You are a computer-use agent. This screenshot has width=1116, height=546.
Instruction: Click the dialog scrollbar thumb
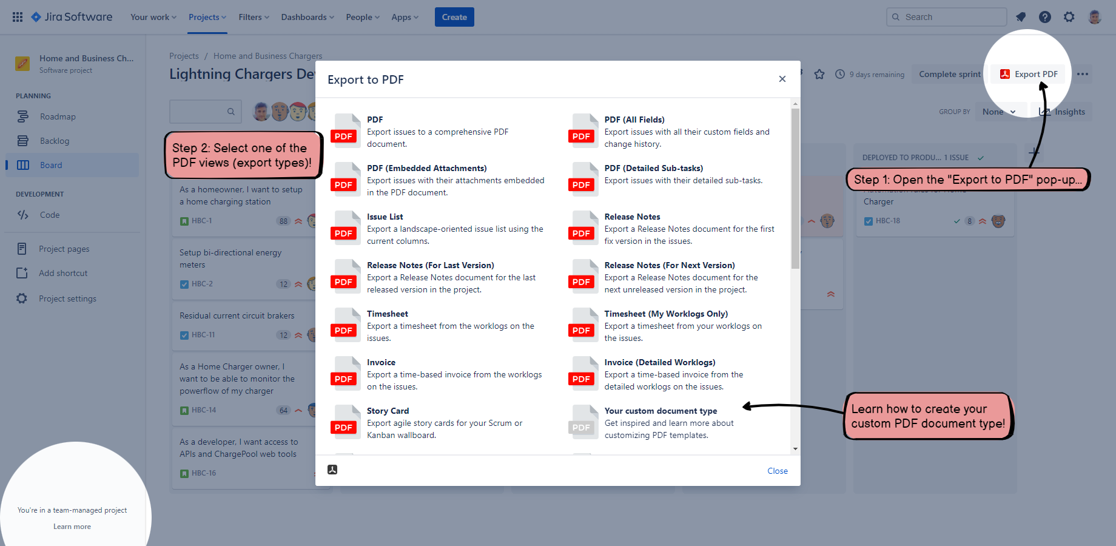(795, 189)
